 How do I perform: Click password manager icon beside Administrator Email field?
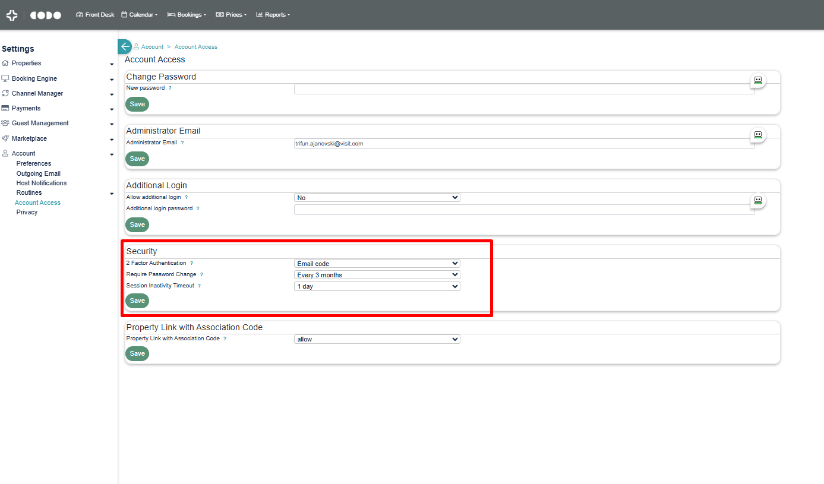[758, 135]
